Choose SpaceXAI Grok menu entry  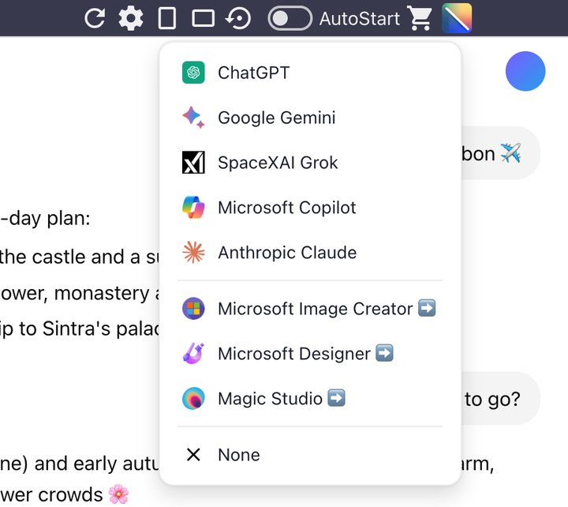310,163
